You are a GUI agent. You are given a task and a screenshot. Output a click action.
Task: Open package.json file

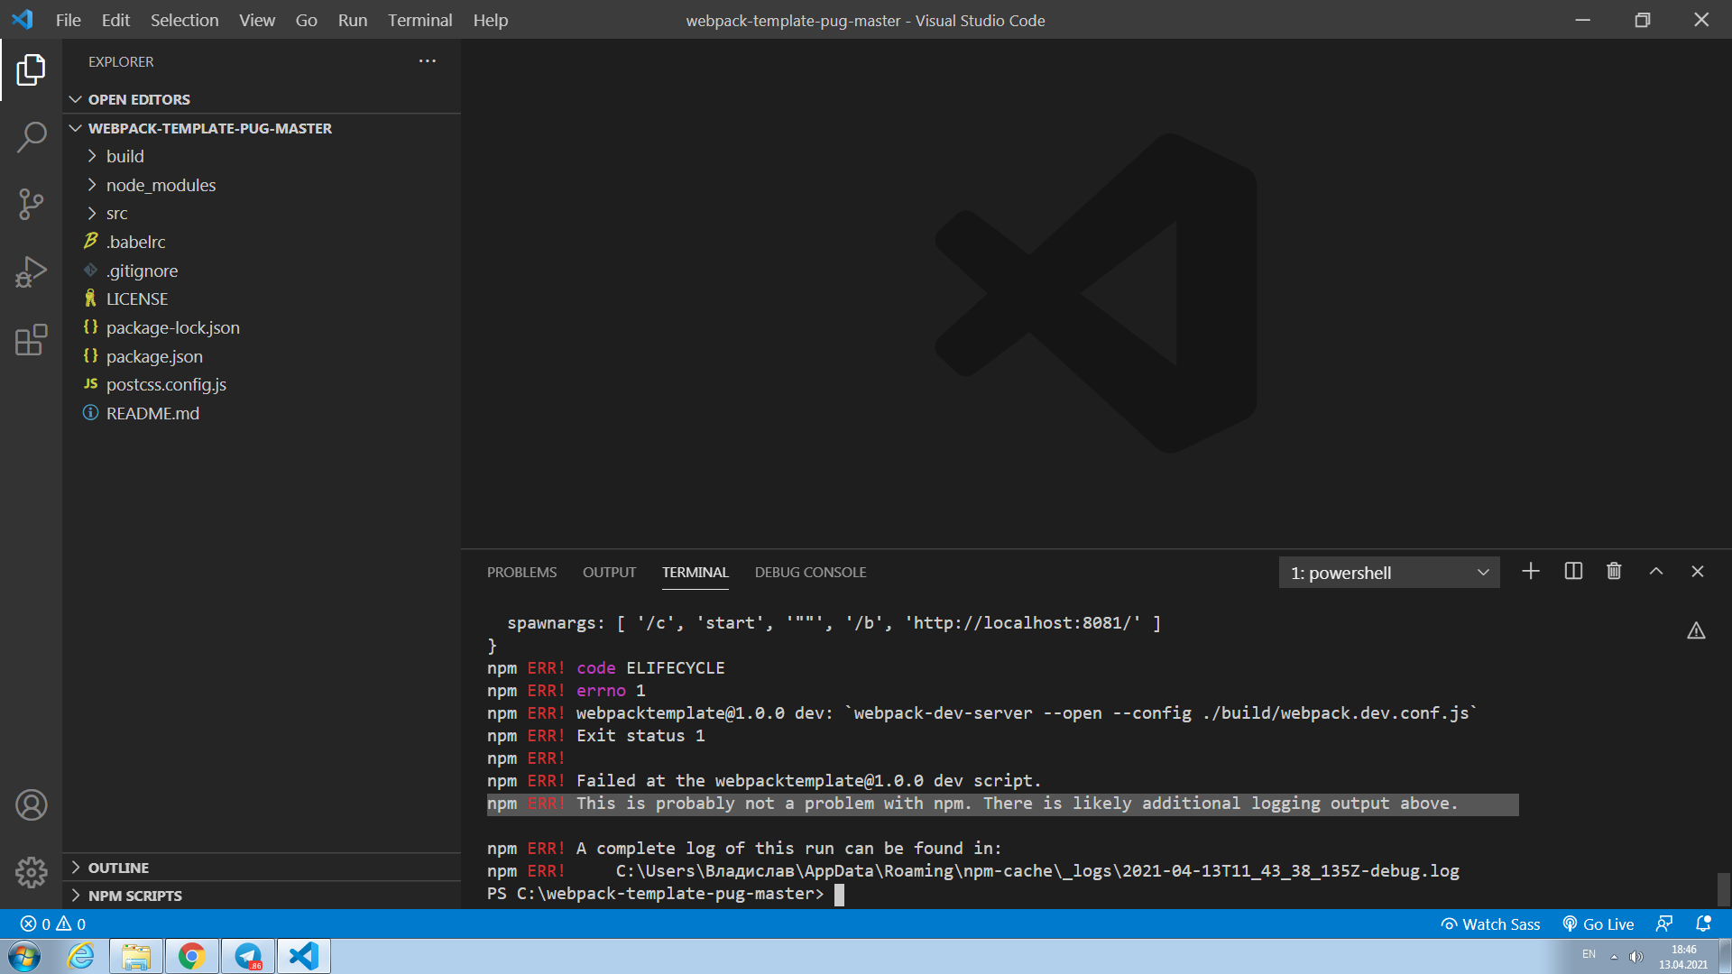pyautogui.click(x=262, y=356)
